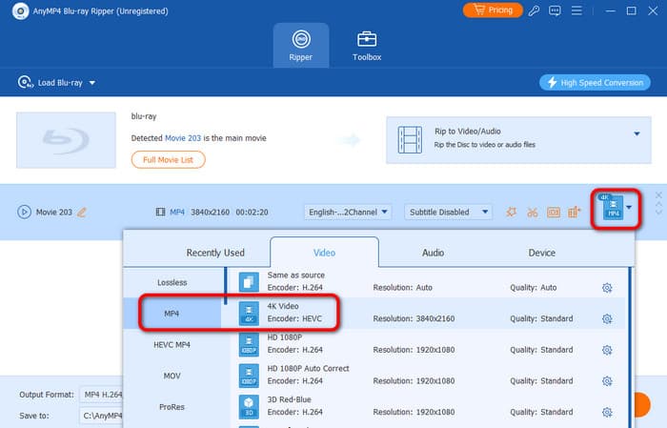The image size is (667, 428).
Task: Click the HD 1080P profile icon
Action: point(249,345)
